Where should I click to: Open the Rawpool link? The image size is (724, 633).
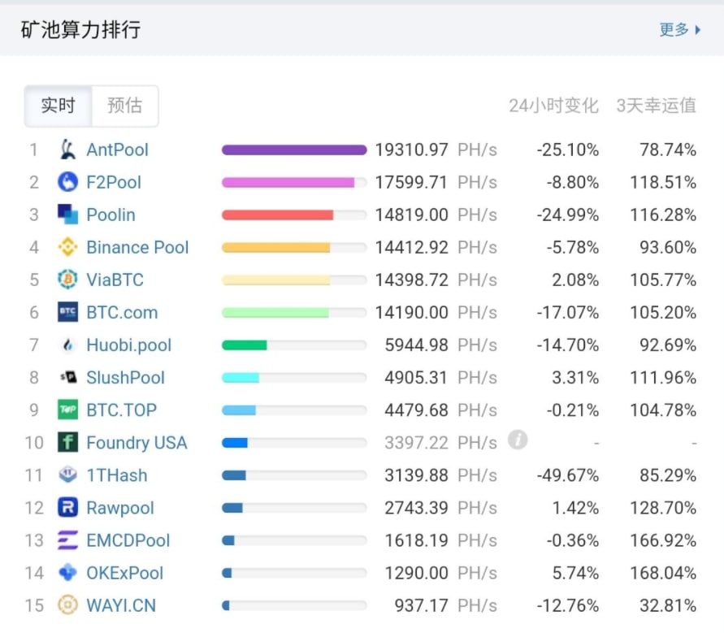(x=120, y=508)
